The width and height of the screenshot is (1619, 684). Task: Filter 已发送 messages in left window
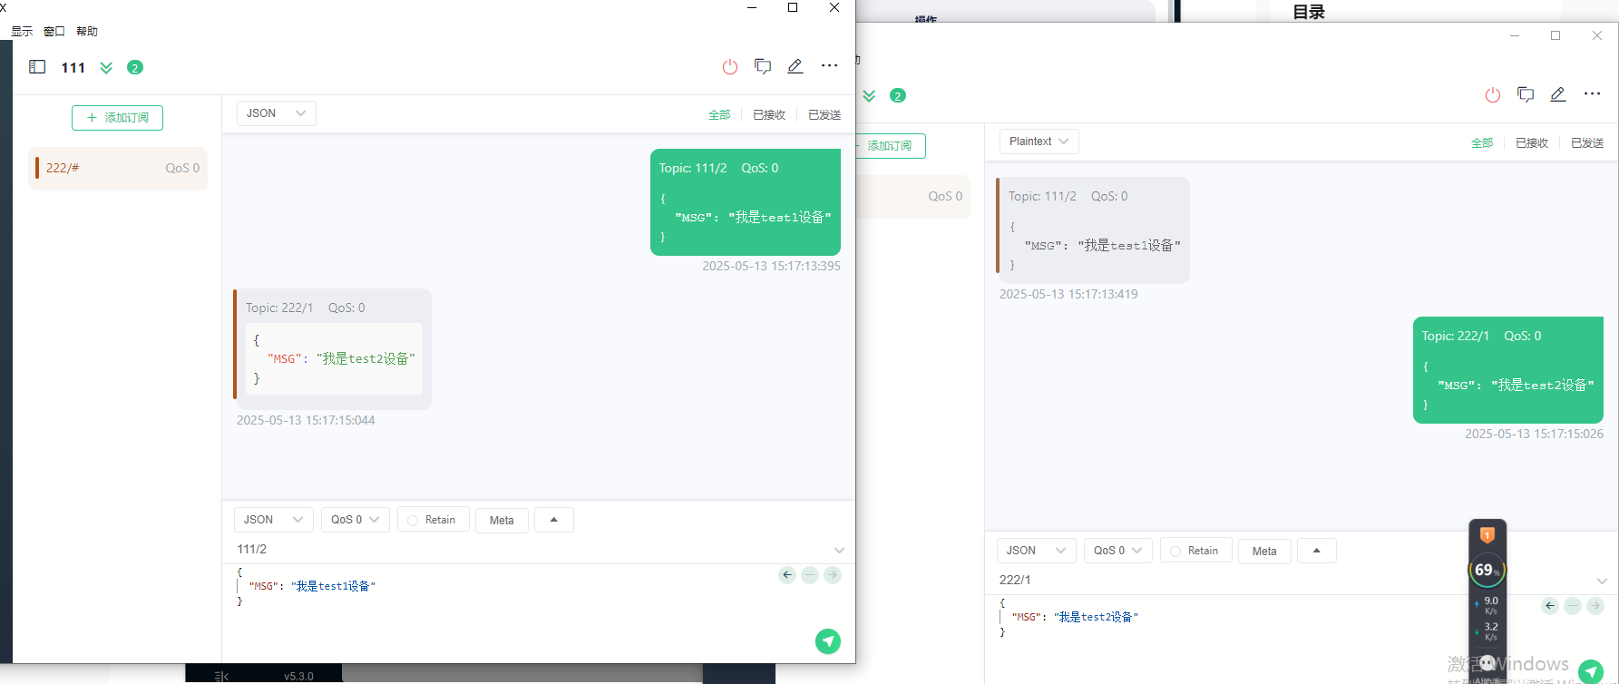pyautogui.click(x=824, y=115)
